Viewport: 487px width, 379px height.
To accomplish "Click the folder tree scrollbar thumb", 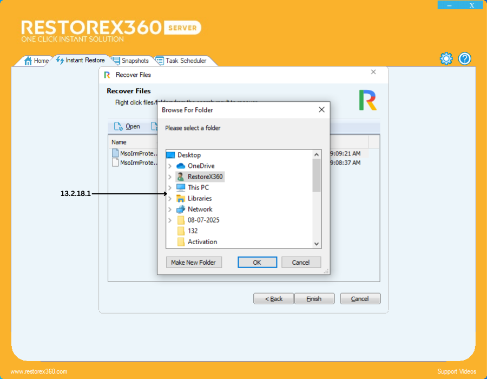I will (317, 175).
